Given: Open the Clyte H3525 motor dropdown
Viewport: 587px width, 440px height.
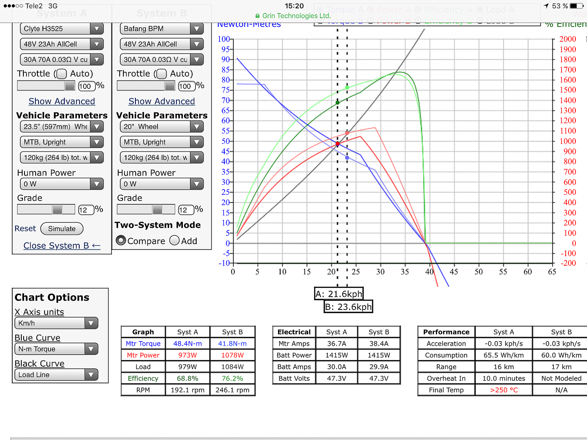Looking at the screenshot, I should coord(62,29).
